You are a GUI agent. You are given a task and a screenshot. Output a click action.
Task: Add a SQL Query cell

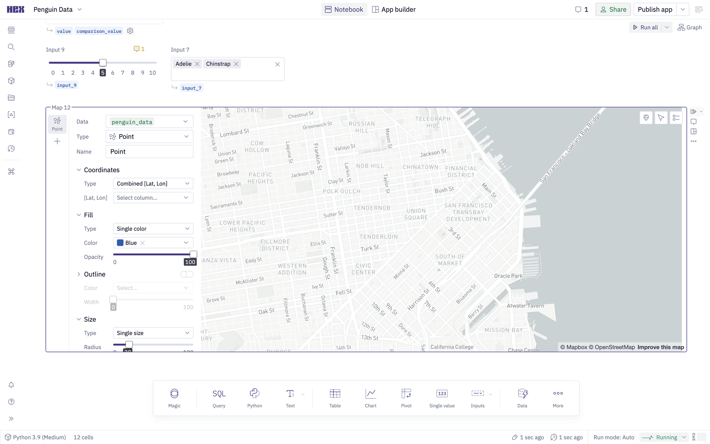pos(219,398)
